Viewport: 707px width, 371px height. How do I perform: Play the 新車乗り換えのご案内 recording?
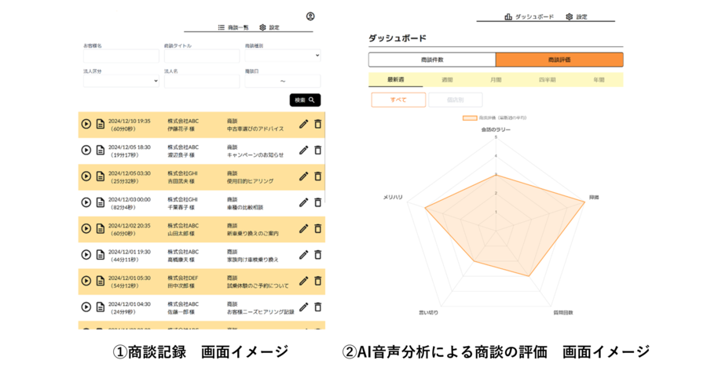86,228
